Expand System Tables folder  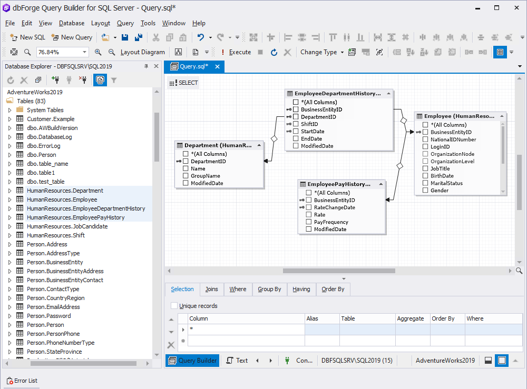(9, 110)
